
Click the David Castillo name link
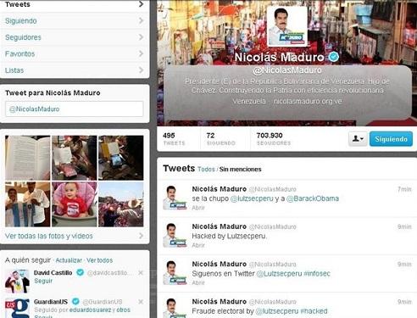53,273
